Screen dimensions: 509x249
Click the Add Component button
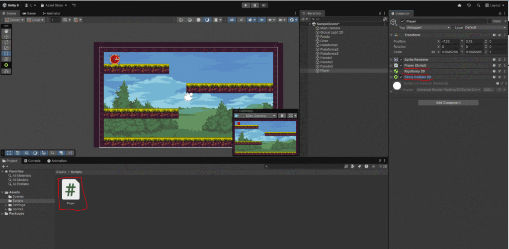(448, 102)
